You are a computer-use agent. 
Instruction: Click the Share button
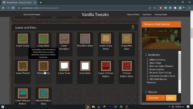pos(171,98)
